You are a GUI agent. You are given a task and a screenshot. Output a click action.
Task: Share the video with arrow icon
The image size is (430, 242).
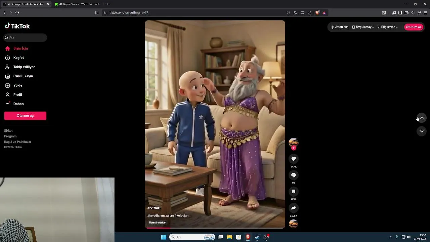point(293,208)
